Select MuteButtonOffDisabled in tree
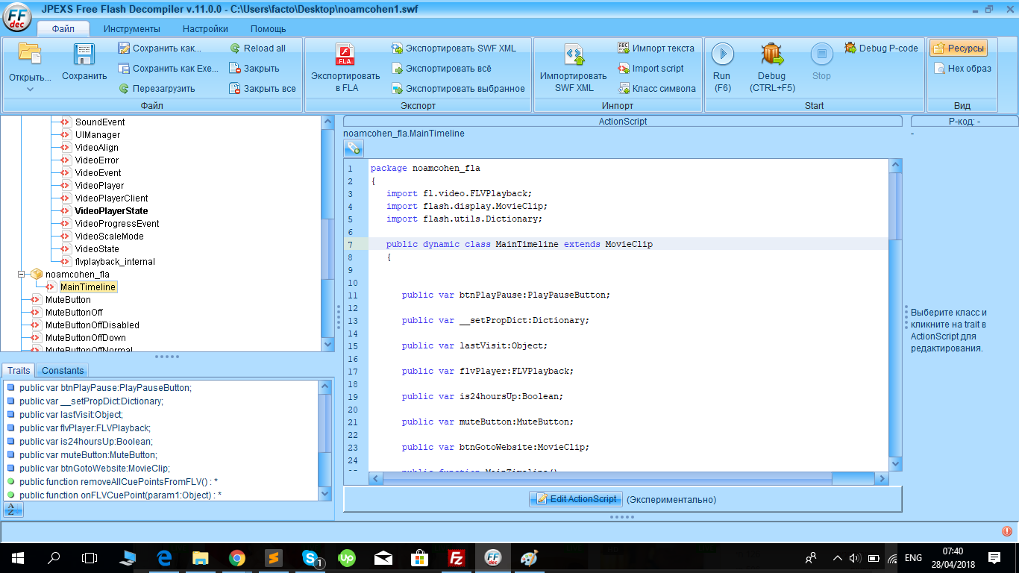 [x=92, y=325]
